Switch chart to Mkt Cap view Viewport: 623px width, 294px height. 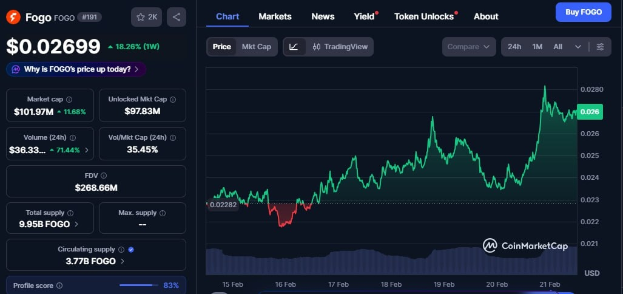click(256, 47)
